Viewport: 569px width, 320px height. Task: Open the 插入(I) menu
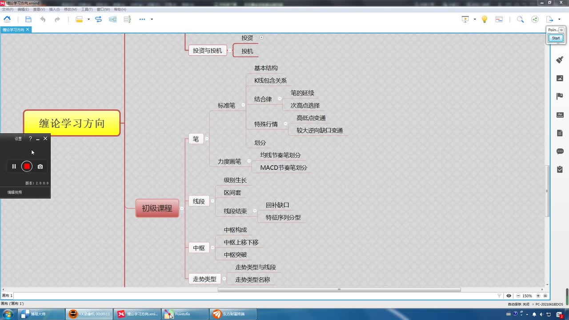click(54, 9)
